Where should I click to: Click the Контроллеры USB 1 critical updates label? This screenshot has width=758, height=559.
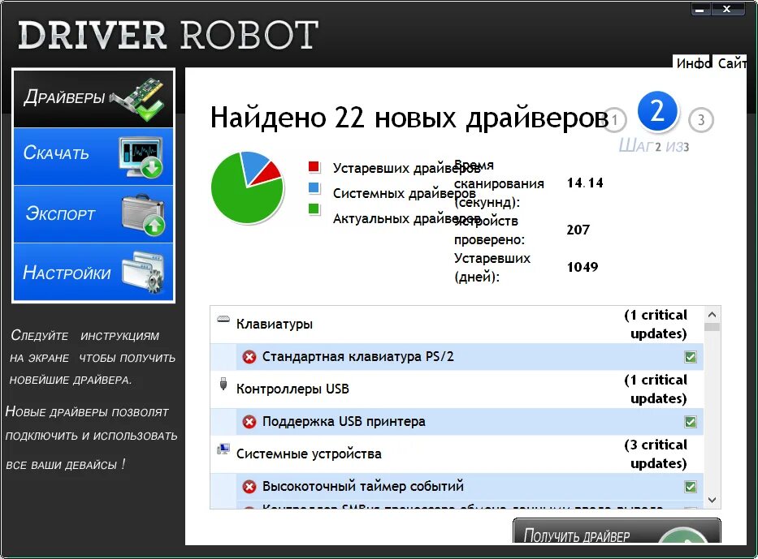(656, 389)
